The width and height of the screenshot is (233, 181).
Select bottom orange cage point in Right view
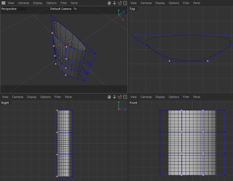tap(57, 176)
